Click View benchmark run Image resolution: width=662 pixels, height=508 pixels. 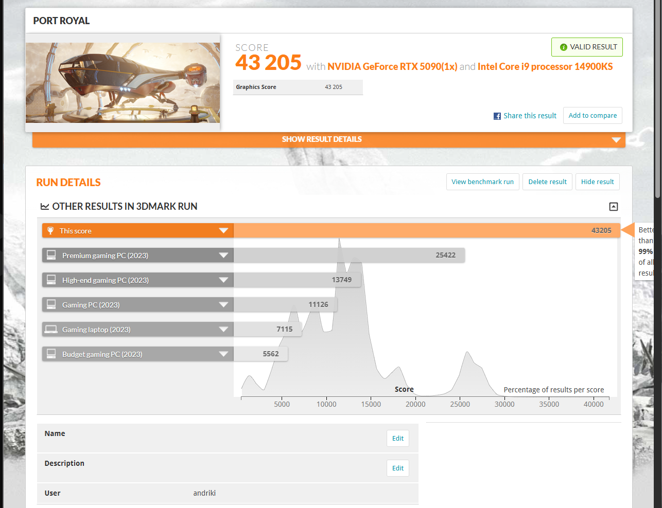[482, 182]
